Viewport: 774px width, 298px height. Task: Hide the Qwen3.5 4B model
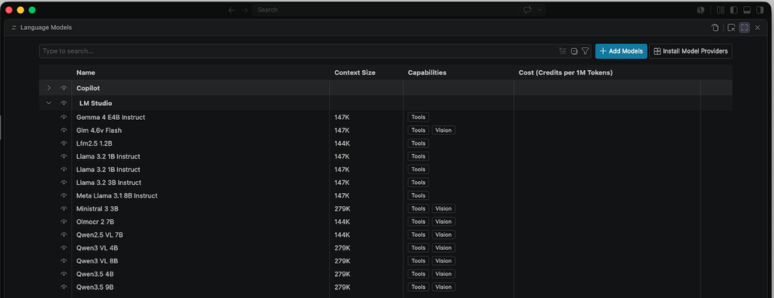point(63,274)
